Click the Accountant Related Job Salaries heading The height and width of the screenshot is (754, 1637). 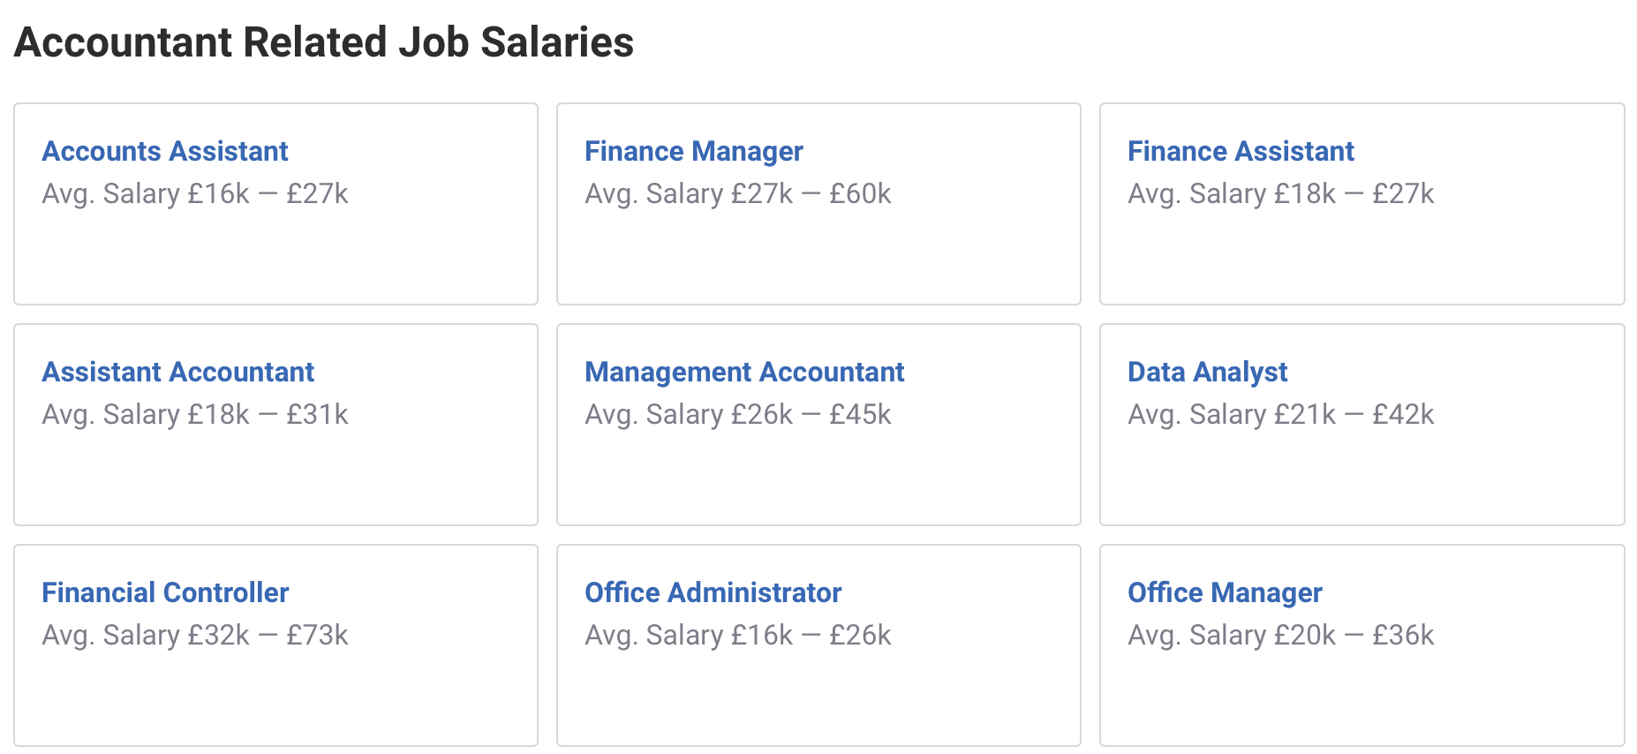pos(323,41)
